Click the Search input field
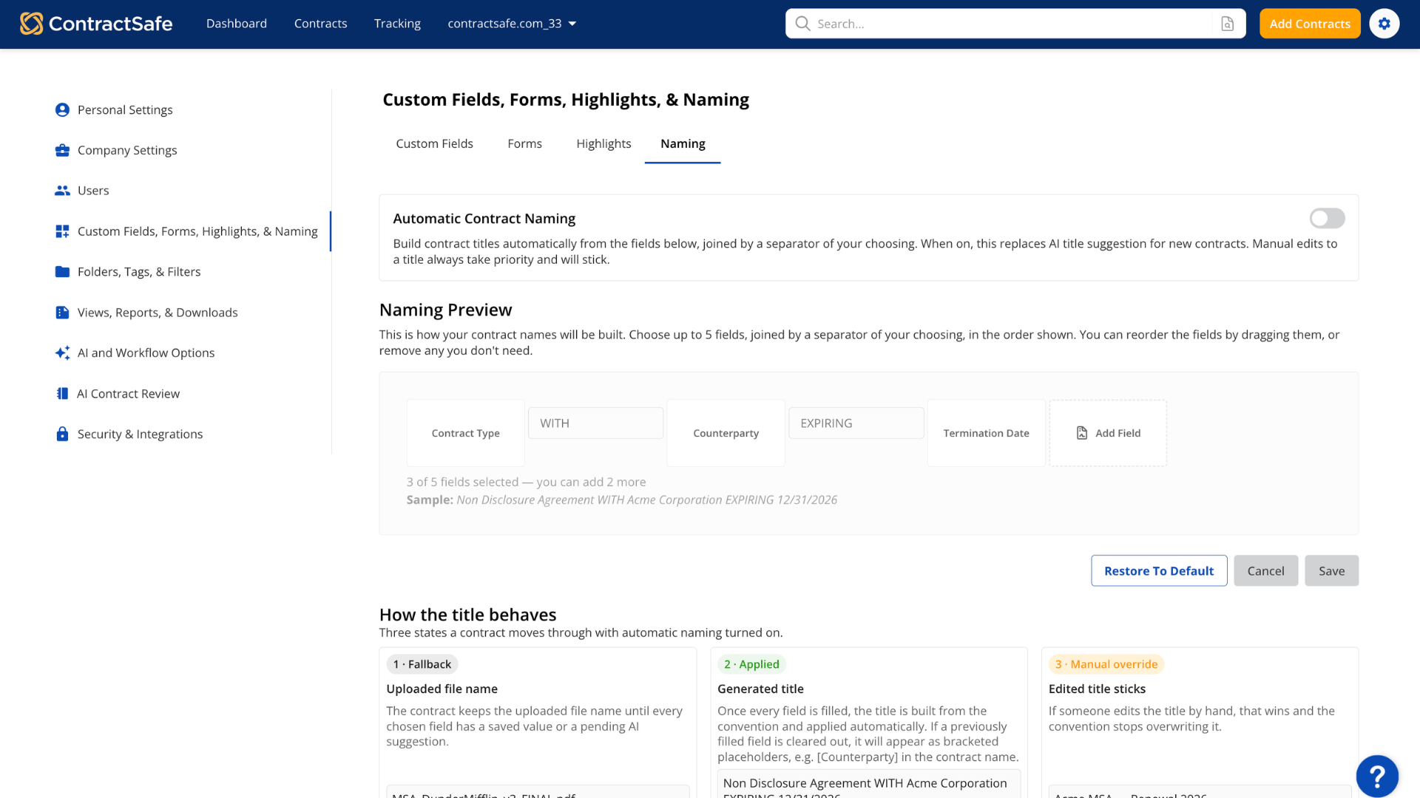This screenshot has height=798, width=1420. coord(1015,24)
